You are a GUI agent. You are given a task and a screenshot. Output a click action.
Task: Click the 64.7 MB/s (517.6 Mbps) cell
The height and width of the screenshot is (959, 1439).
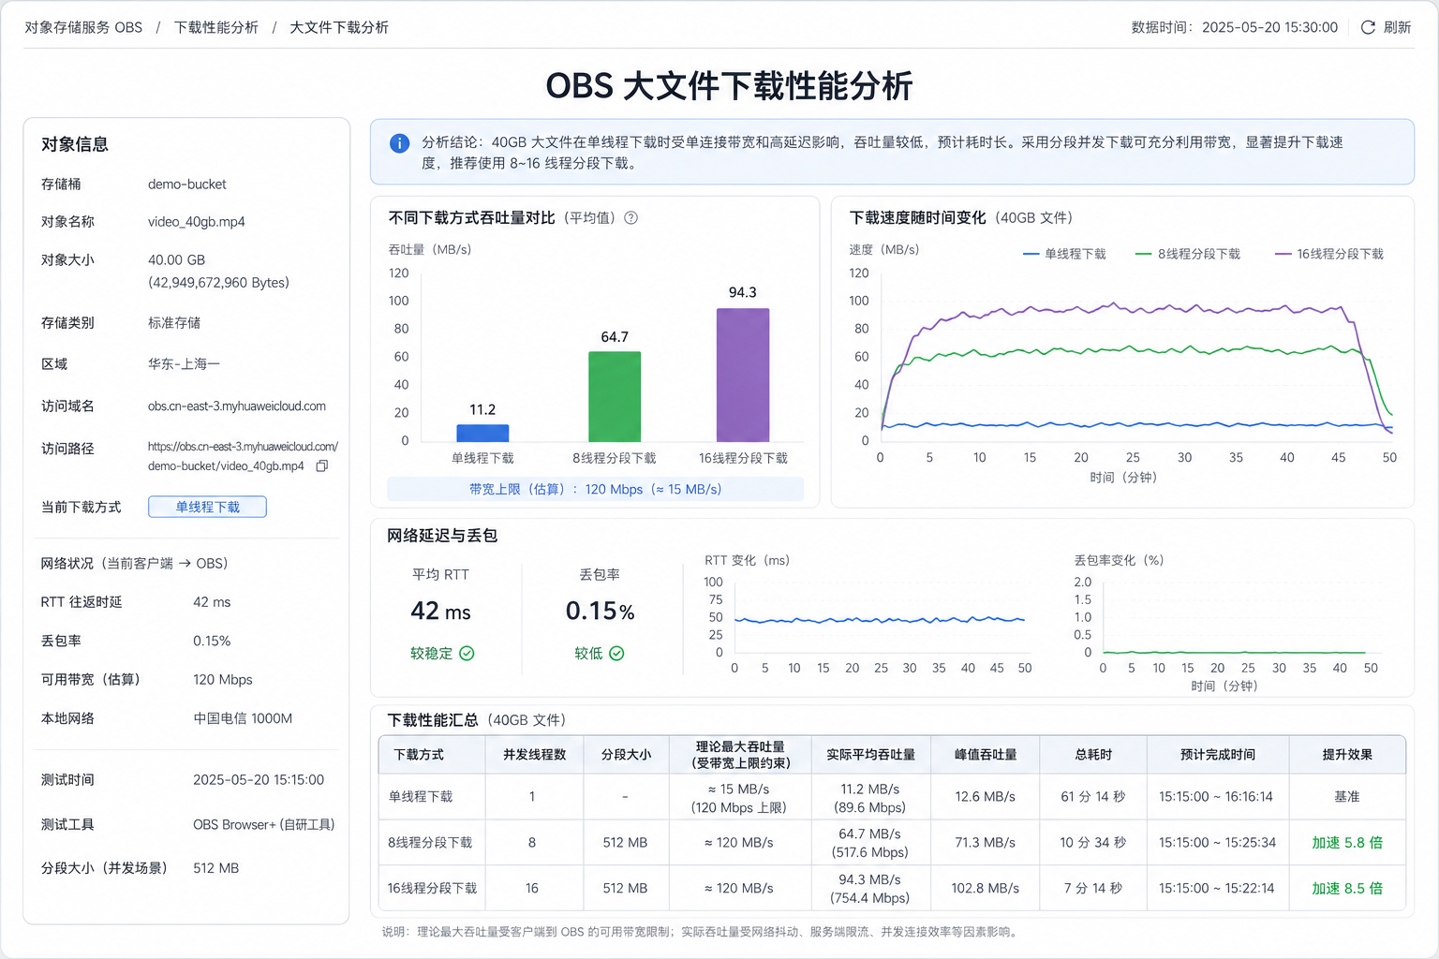click(x=870, y=842)
